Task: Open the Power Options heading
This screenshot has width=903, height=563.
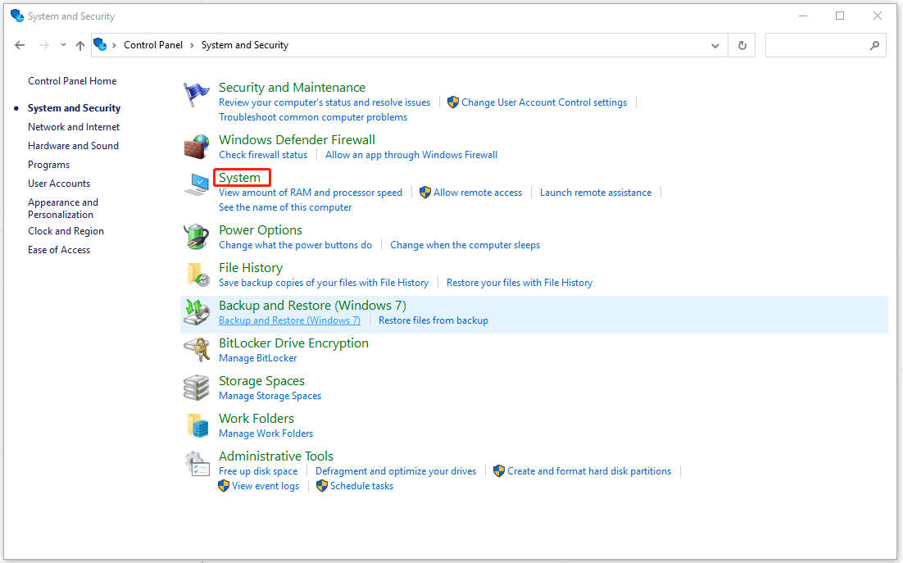Action: [x=261, y=230]
